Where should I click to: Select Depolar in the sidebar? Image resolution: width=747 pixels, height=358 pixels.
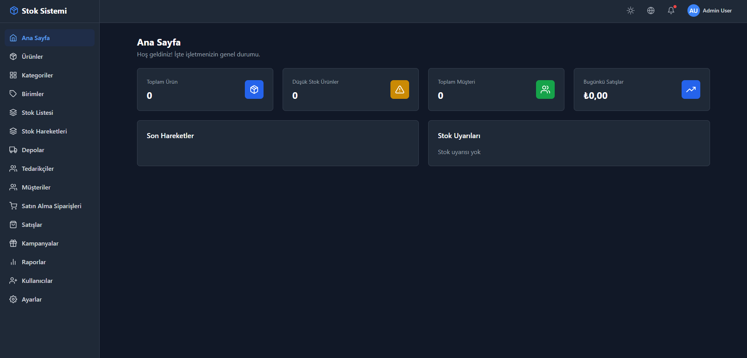pyautogui.click(x=49, y=150)
